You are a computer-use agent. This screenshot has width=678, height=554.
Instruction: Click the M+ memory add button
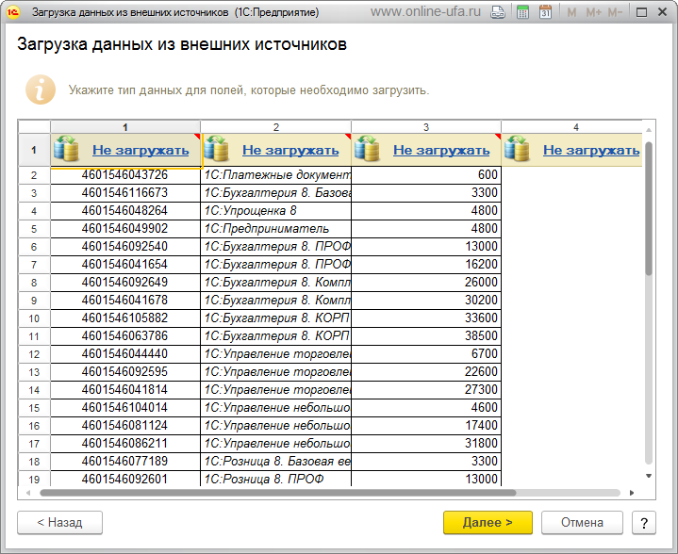593,12
